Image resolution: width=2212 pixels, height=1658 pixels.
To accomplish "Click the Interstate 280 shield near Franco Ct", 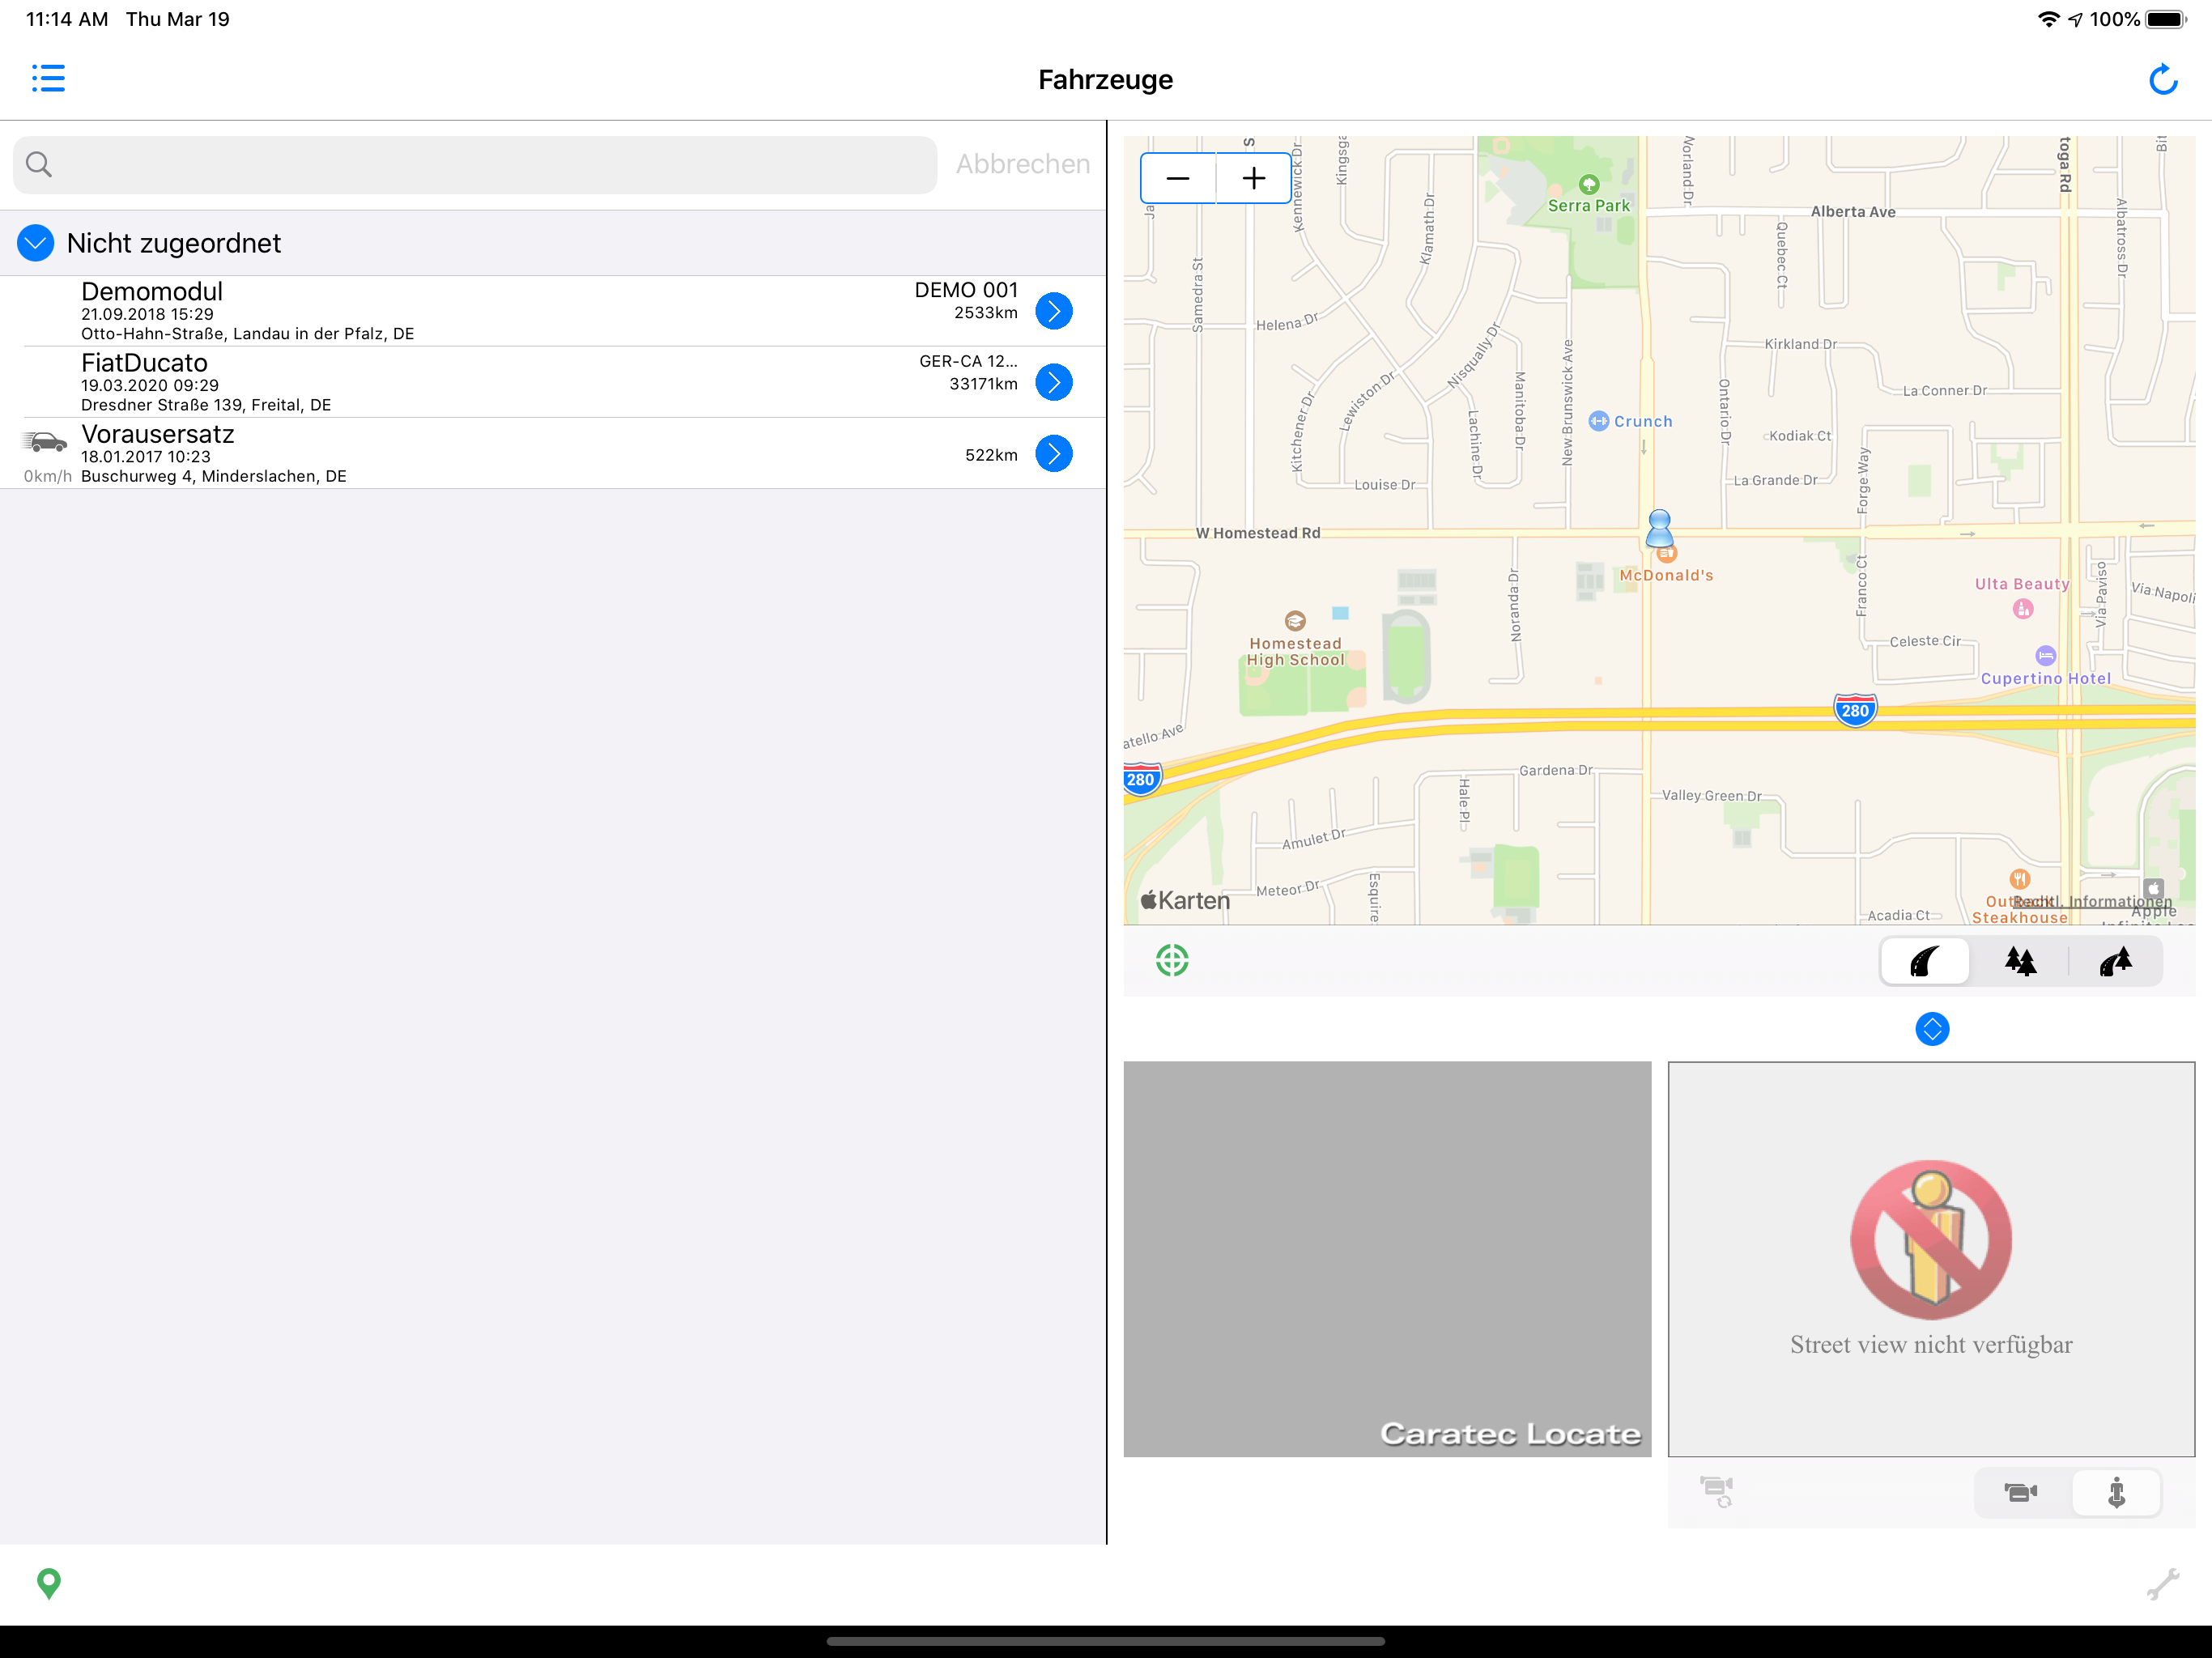I will click(x=1855, y=710).
